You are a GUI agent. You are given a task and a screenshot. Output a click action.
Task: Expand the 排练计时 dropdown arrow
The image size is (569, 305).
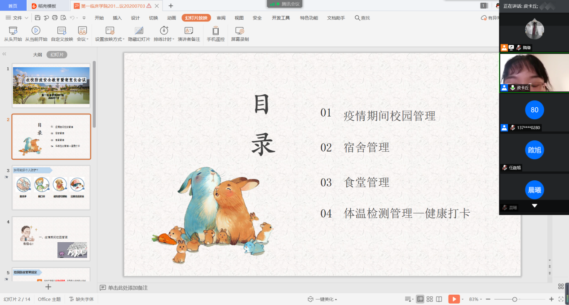click(173, 39)
